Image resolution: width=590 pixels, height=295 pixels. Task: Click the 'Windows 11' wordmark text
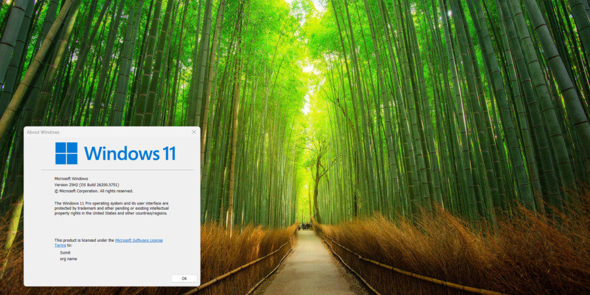(129, 153)
